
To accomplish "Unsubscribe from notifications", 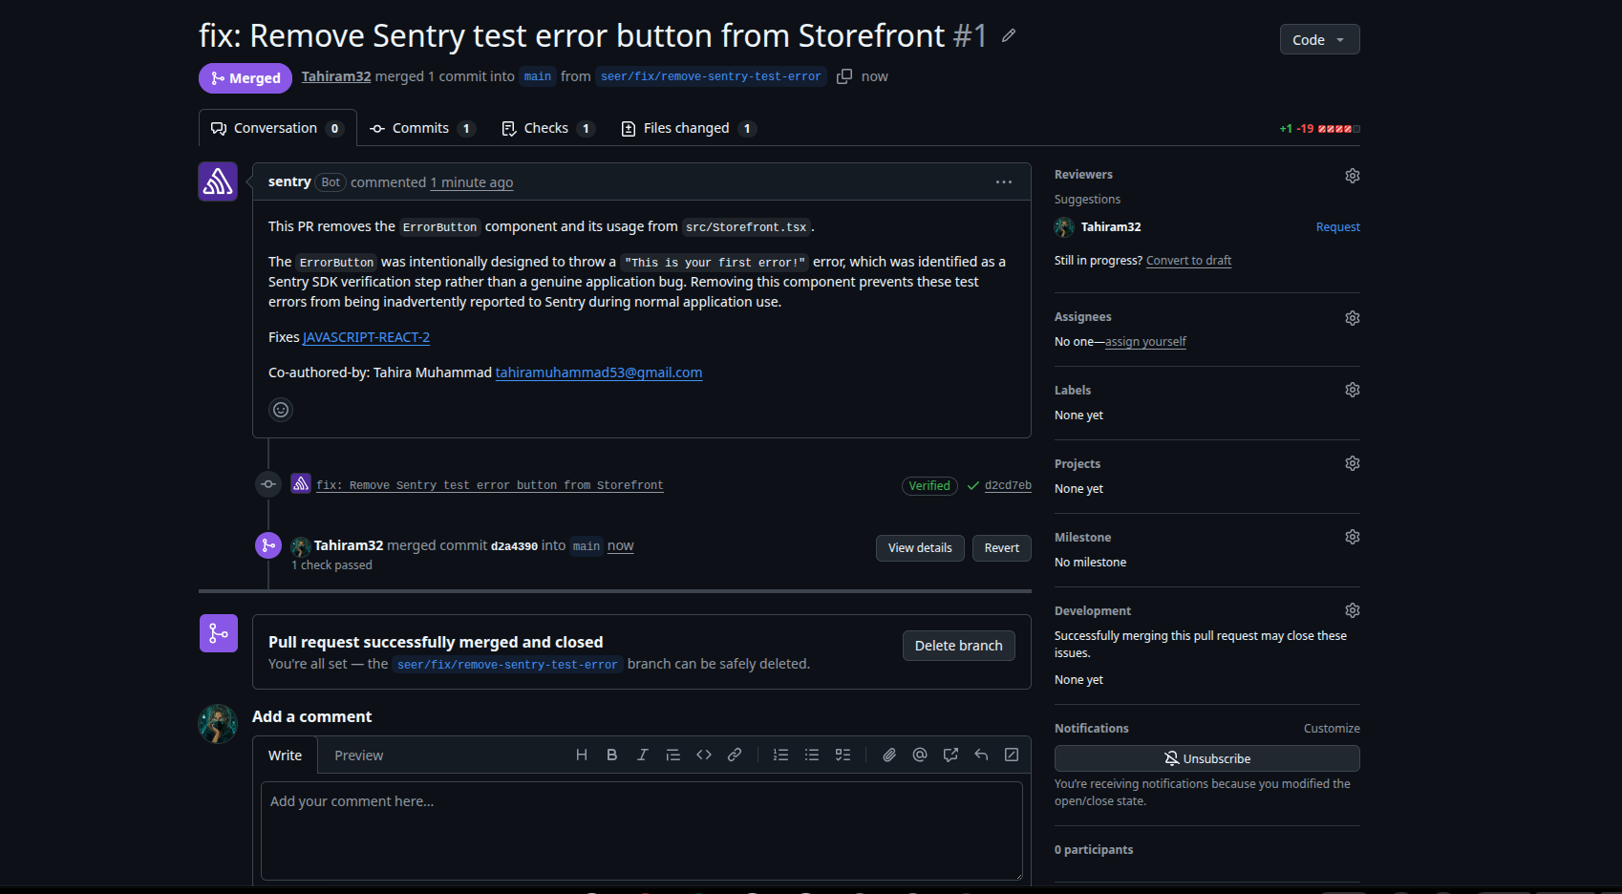I will point(1206,758).
